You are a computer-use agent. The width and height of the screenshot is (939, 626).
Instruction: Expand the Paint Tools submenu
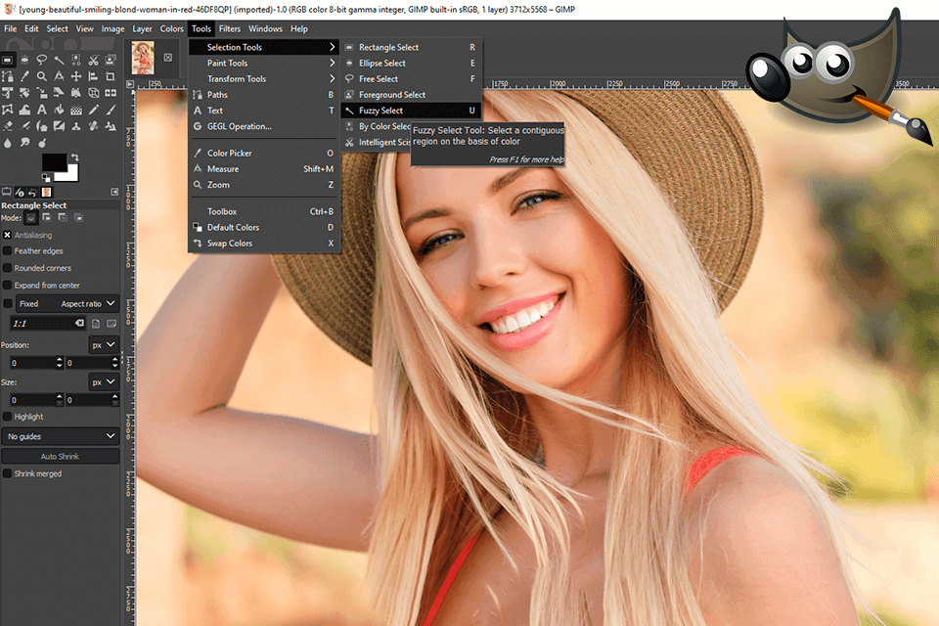(x=264, y=63)
